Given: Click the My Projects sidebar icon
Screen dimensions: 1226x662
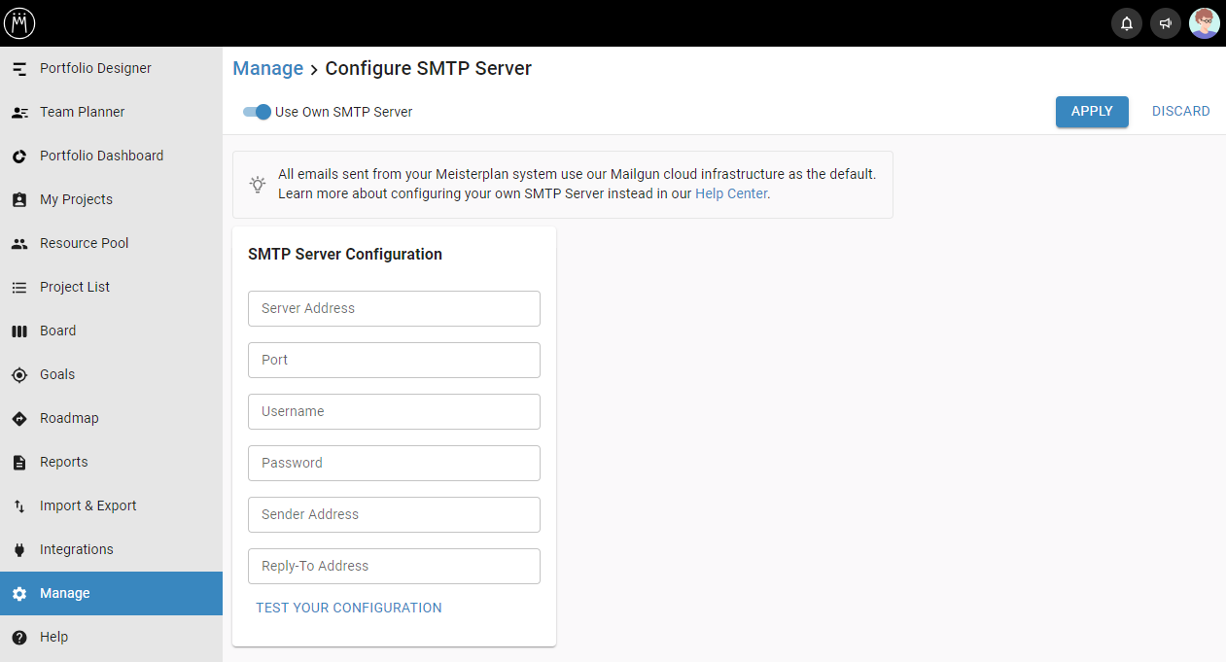Looking at the screenshot, I should click(x=19, y=200).
